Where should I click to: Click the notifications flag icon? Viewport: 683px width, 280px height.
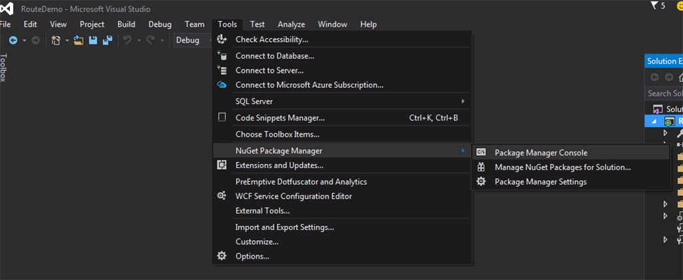pyautogui.click(x=655, y=6)
